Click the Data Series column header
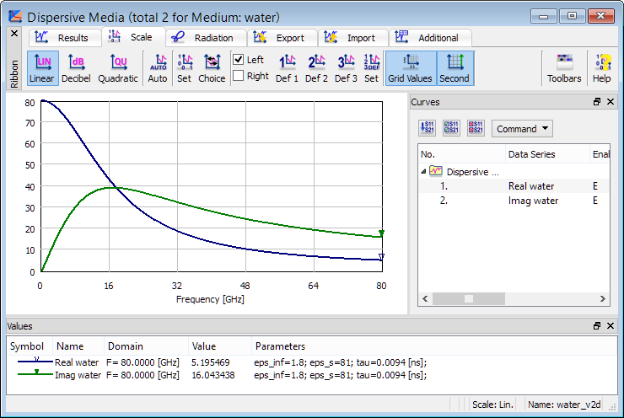Viewport: 624px width, 418px height. pyautogui.click(x=547, y=154)
